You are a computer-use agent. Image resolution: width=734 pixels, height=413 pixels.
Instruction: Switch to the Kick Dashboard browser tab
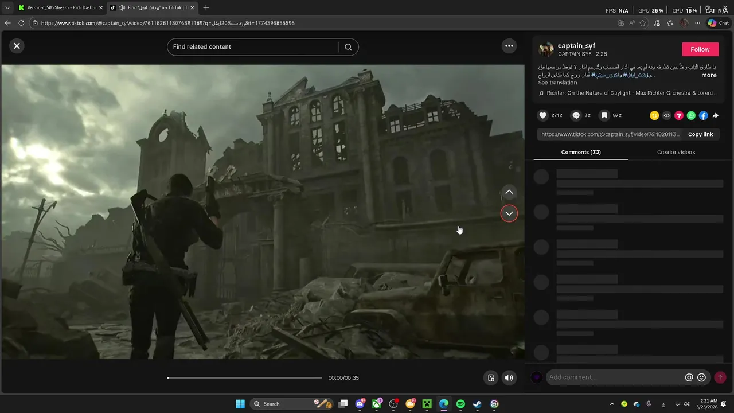coord(60,8)
